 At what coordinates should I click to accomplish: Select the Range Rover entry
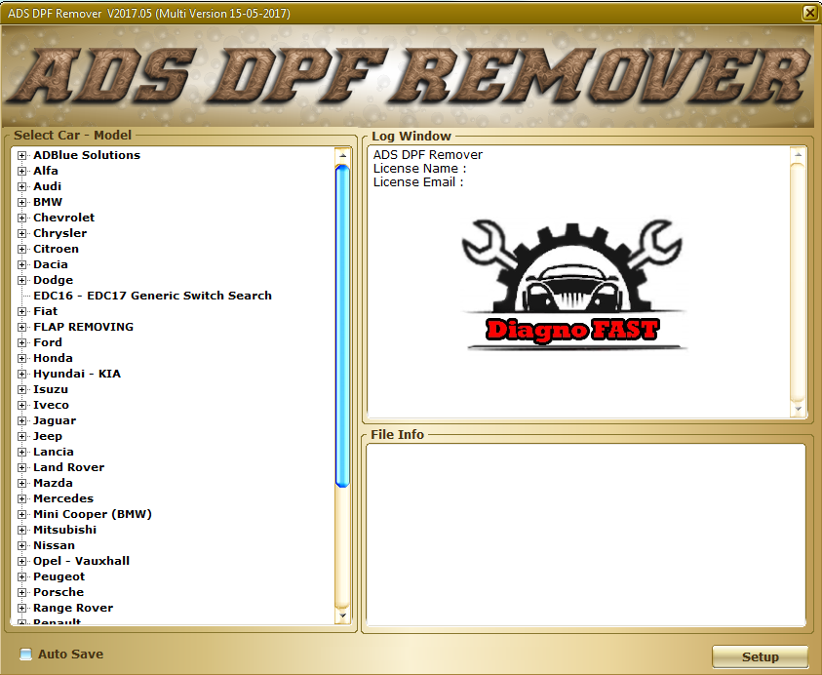[73, 608]
